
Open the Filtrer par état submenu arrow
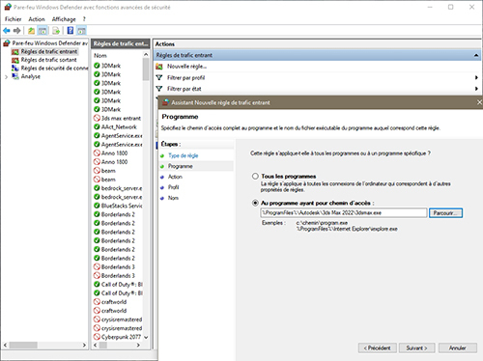(x=476, y=89)
